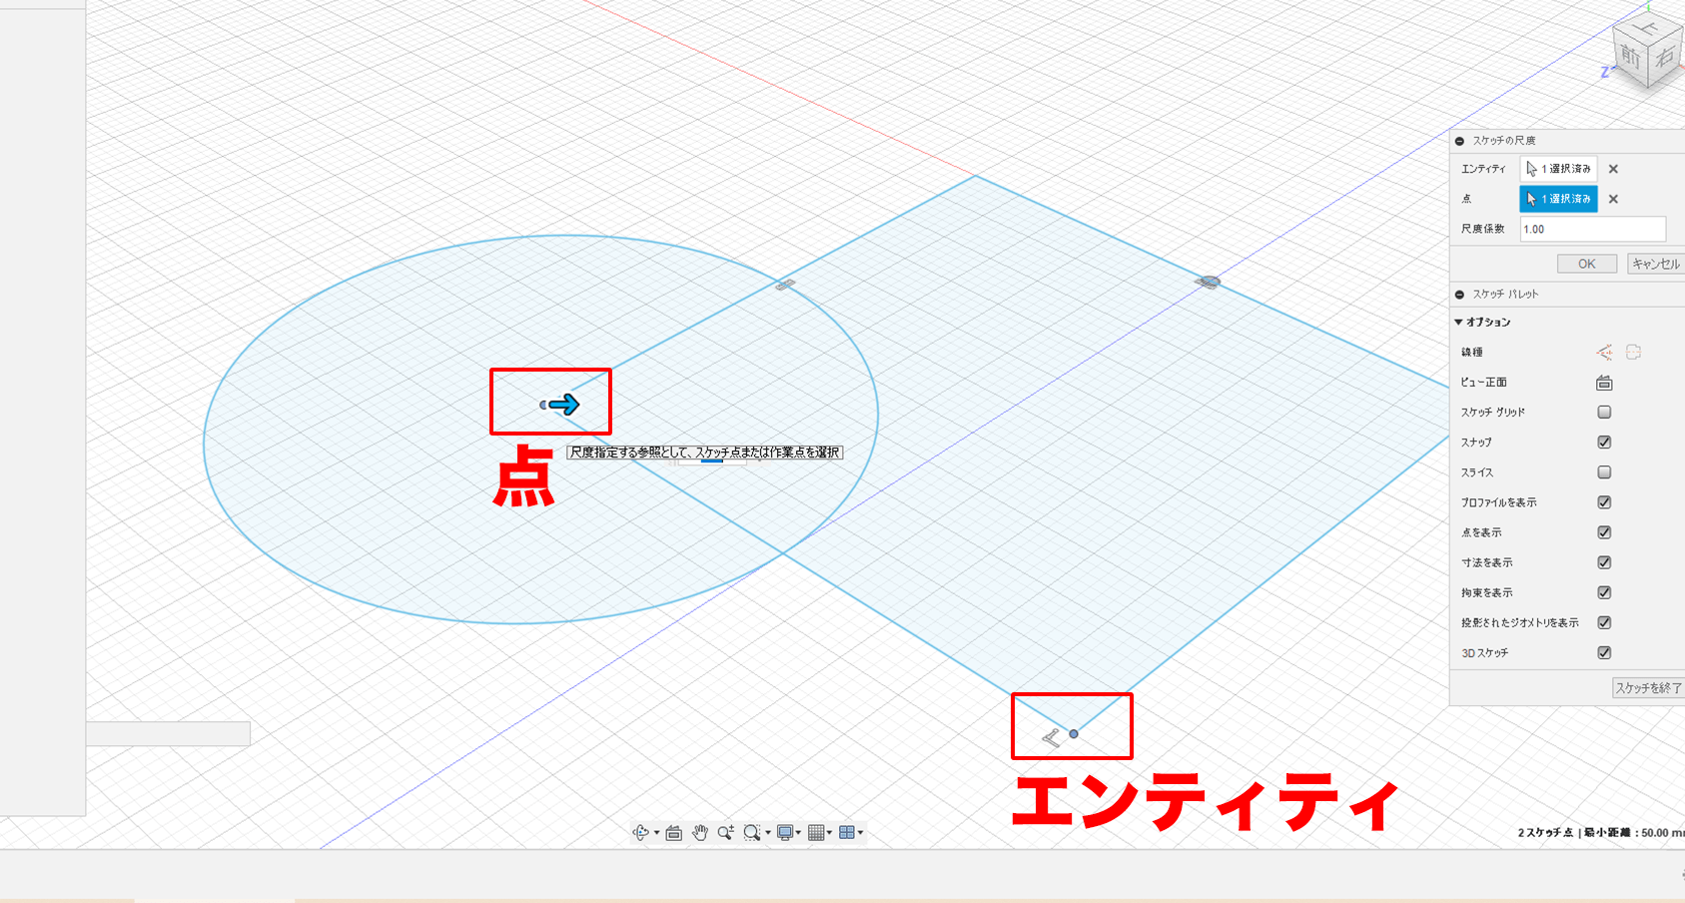The height and width of the screenshot is (903, 1685).
Task: Expand the Display Settings dropdown arrow
Action: click(798, 833)
